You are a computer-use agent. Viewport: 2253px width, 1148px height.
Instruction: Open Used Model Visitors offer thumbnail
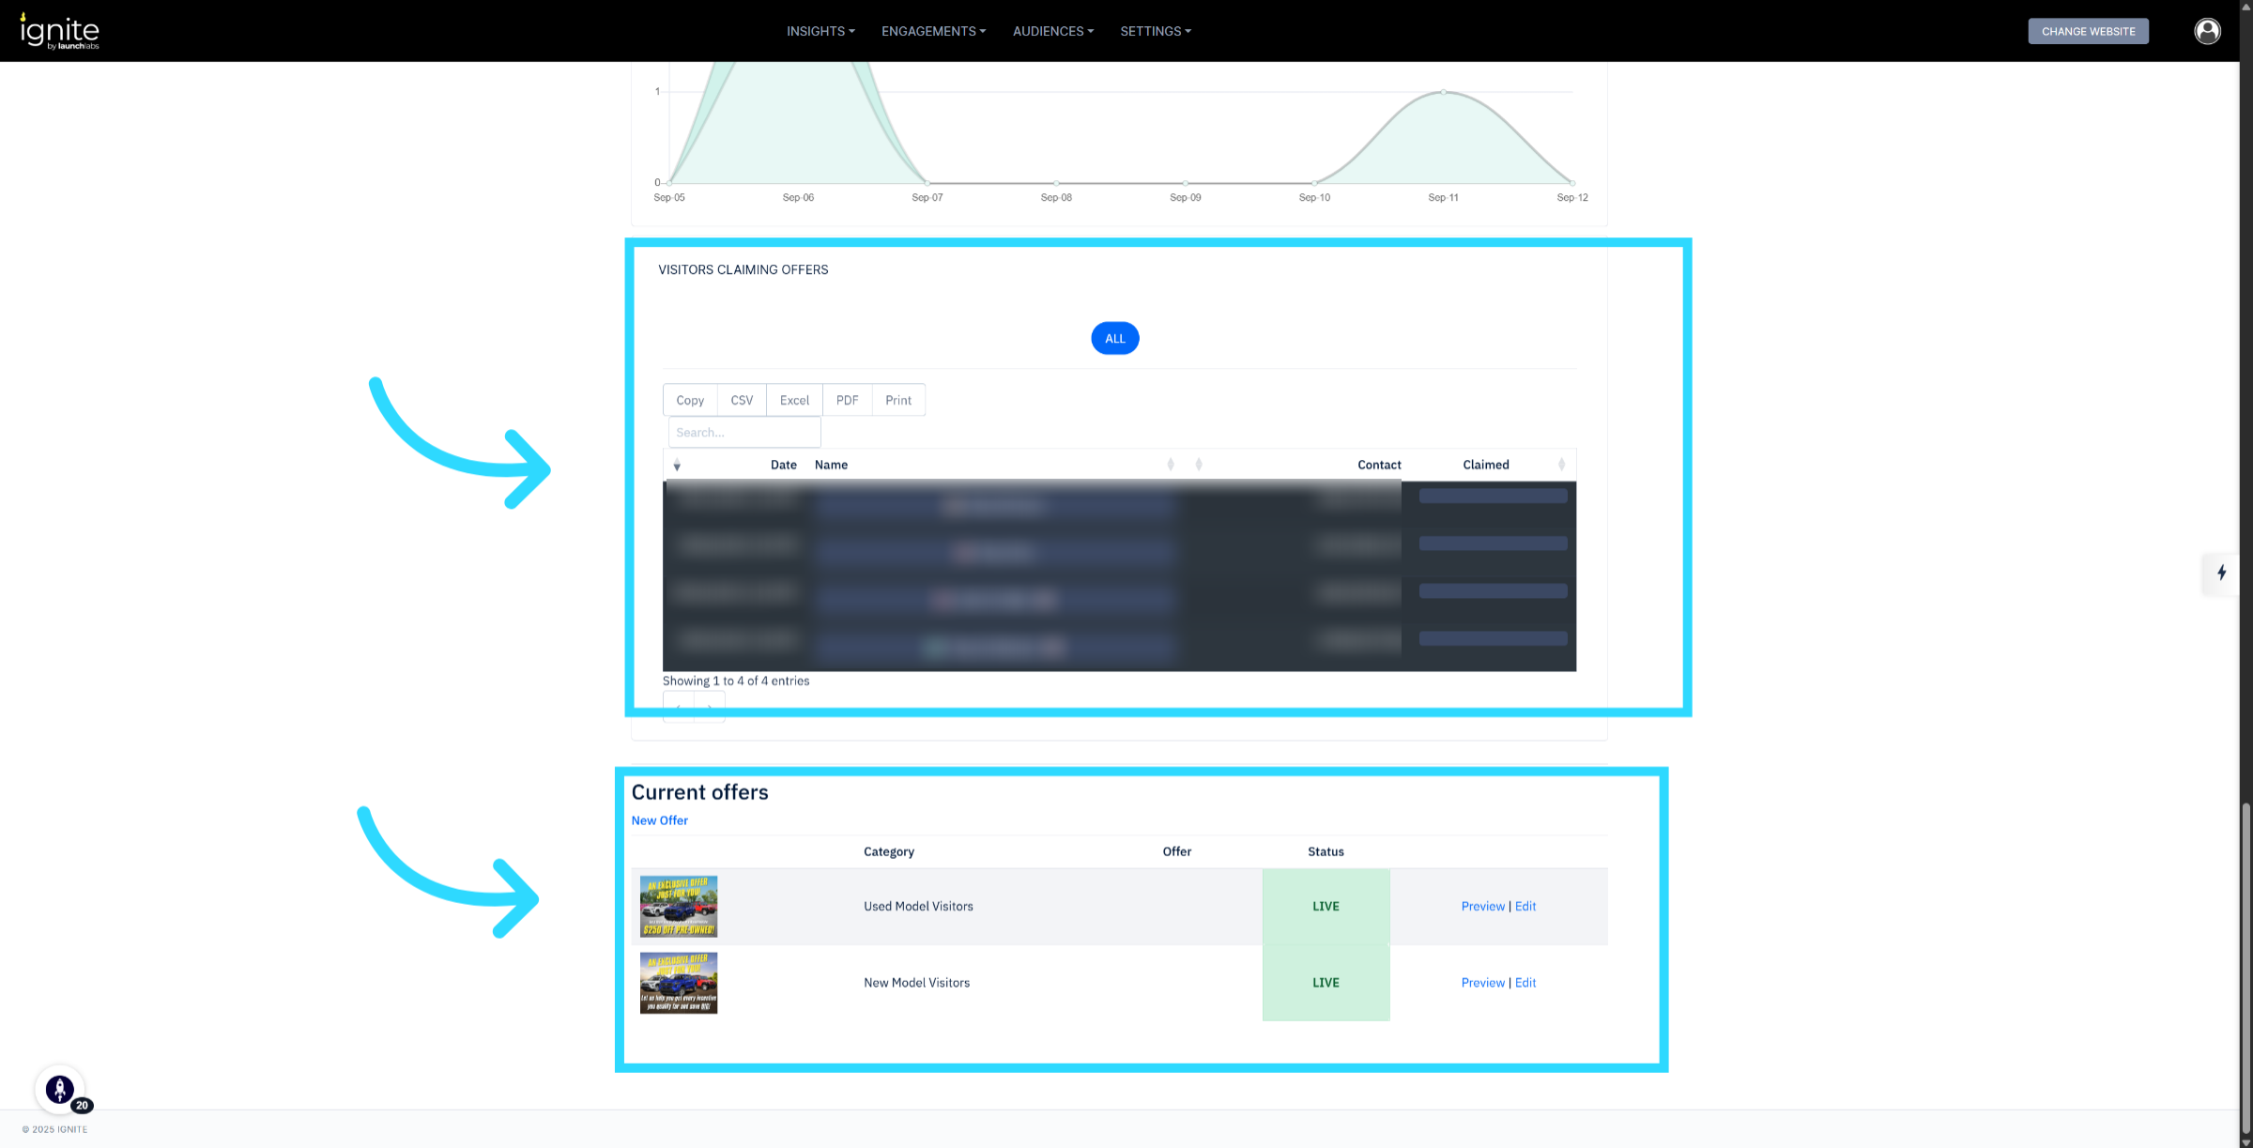678,906
